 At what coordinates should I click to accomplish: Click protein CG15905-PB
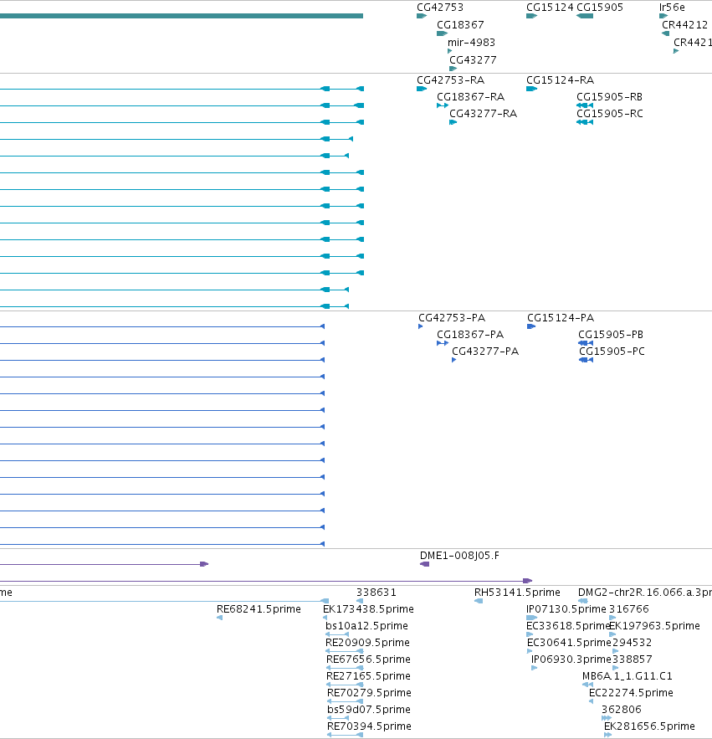click(x=611, y=335)
